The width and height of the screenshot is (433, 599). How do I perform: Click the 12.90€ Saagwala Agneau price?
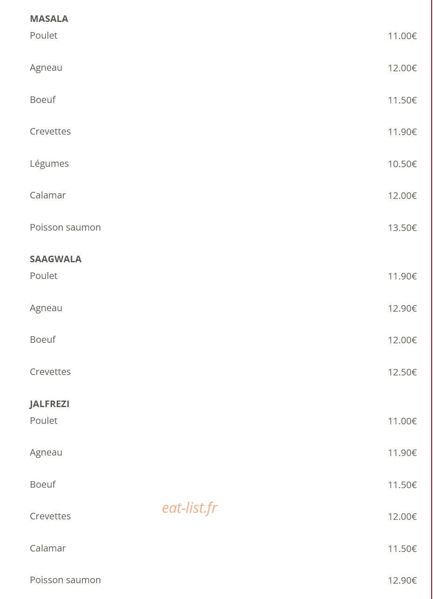pyautogui.click(x=402, y=308)
